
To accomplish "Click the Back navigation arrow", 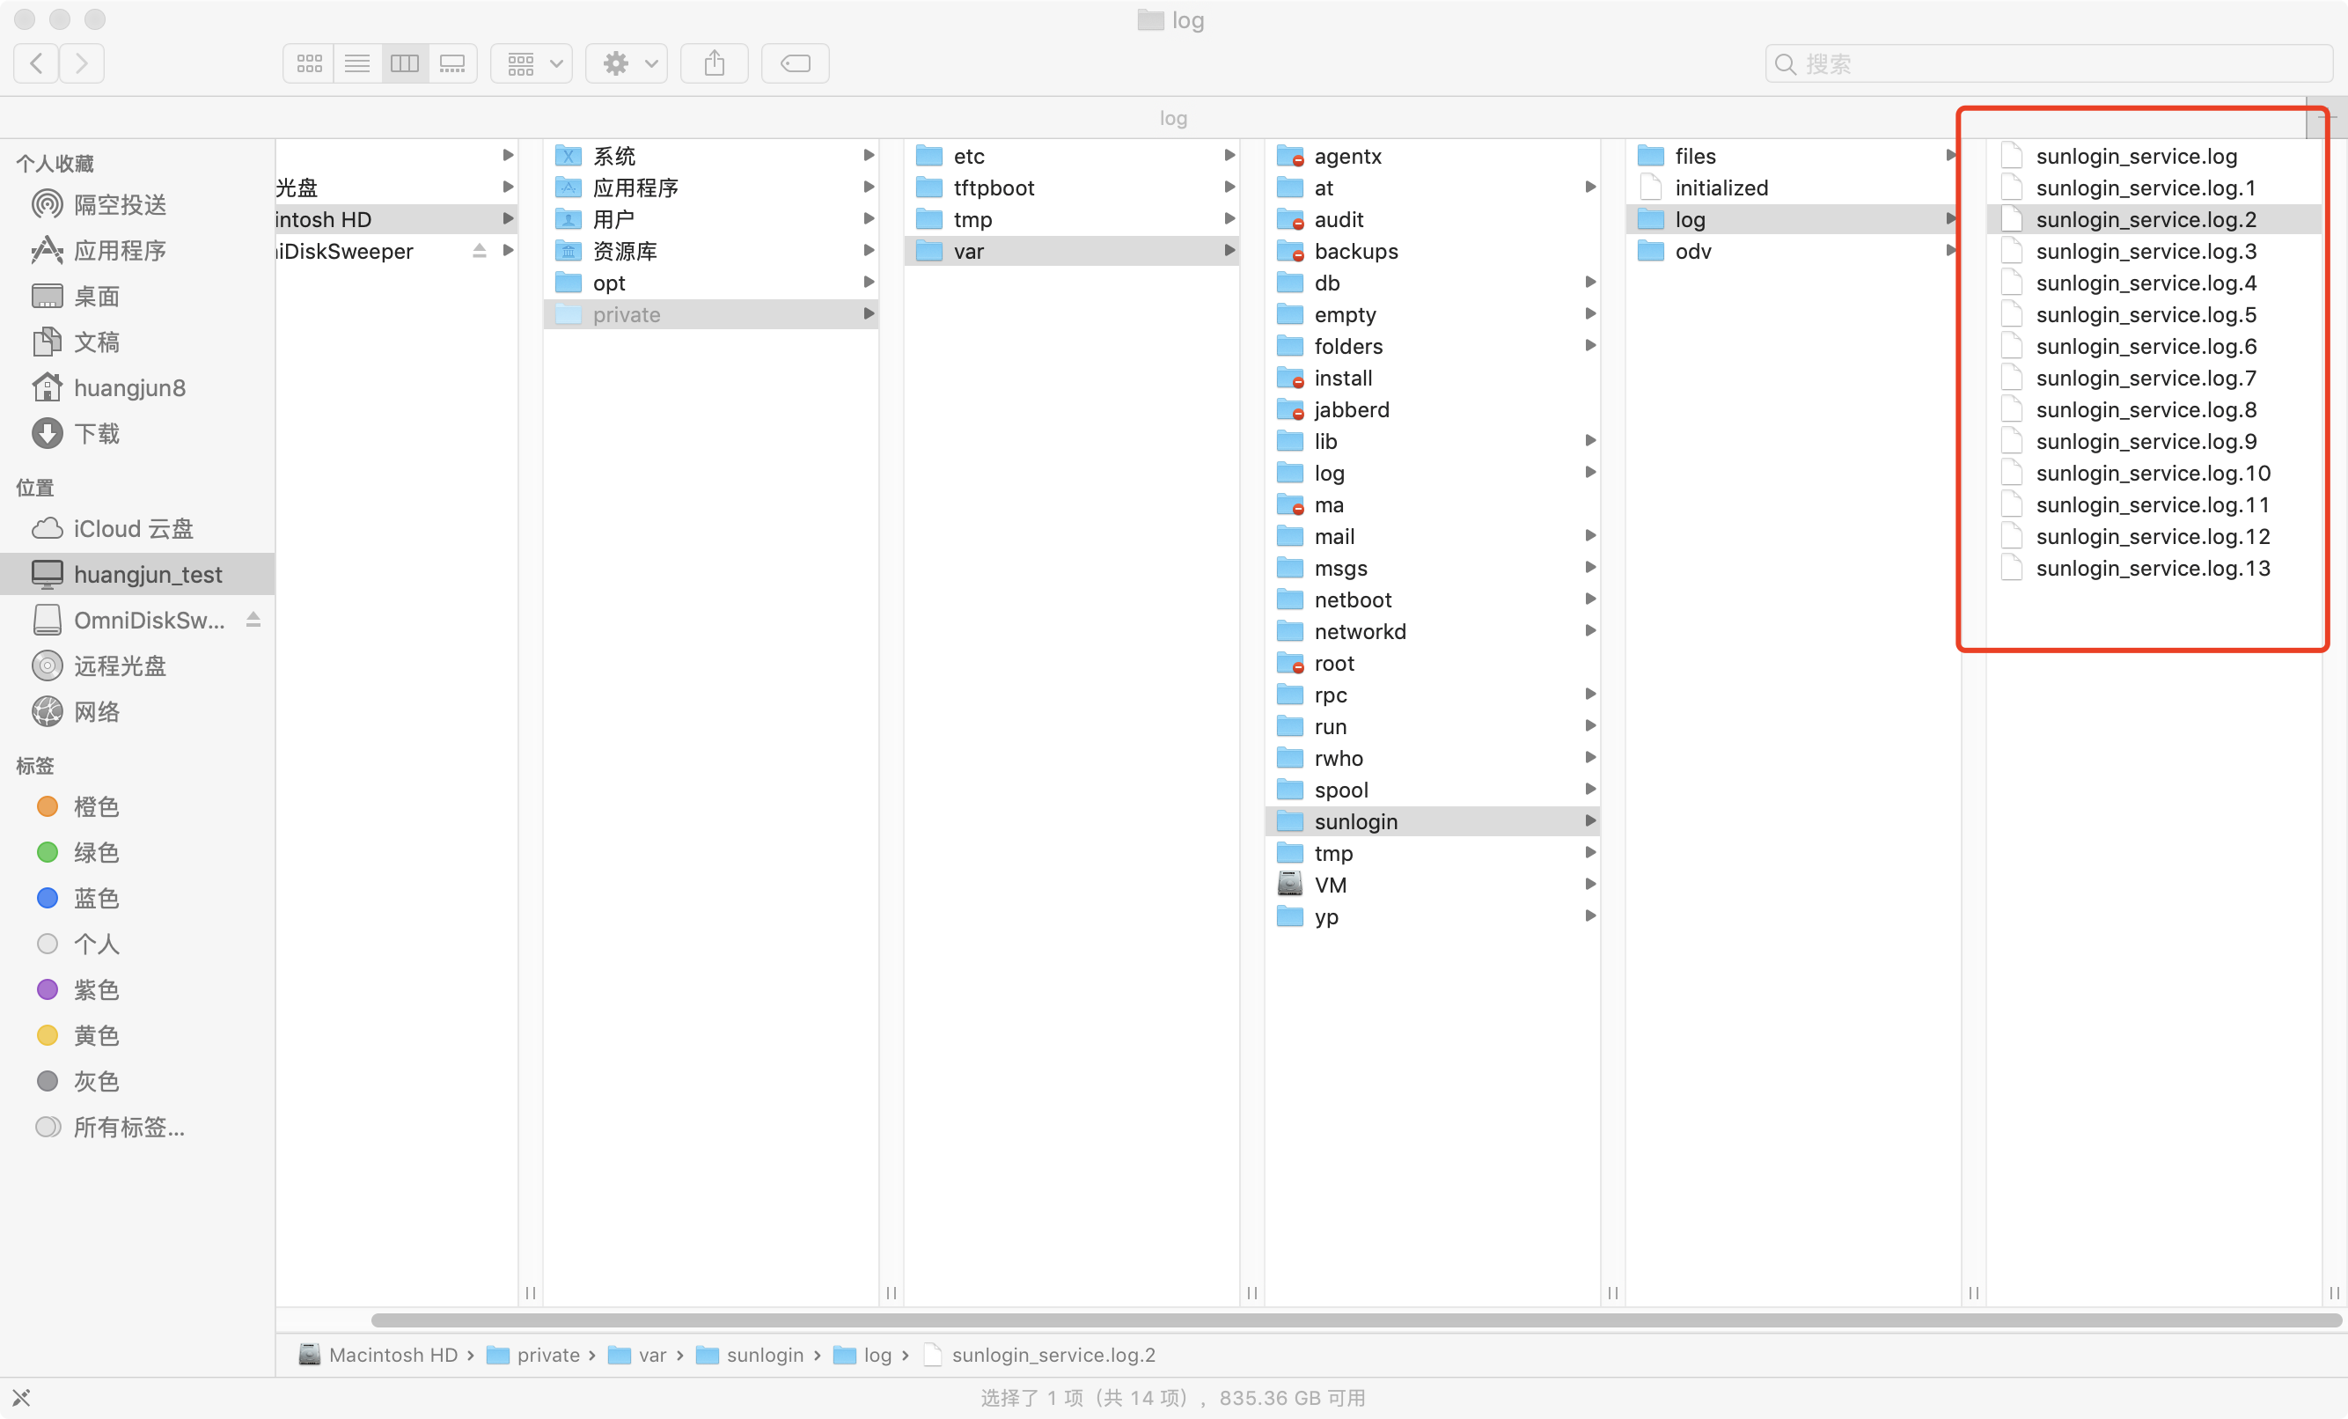I will (x=35, y=62).
